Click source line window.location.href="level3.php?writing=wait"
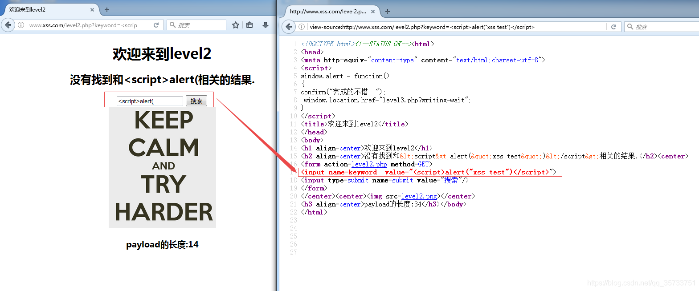This screenshot has height=291, width=699. pyautogui.click(x=387, y=100)
